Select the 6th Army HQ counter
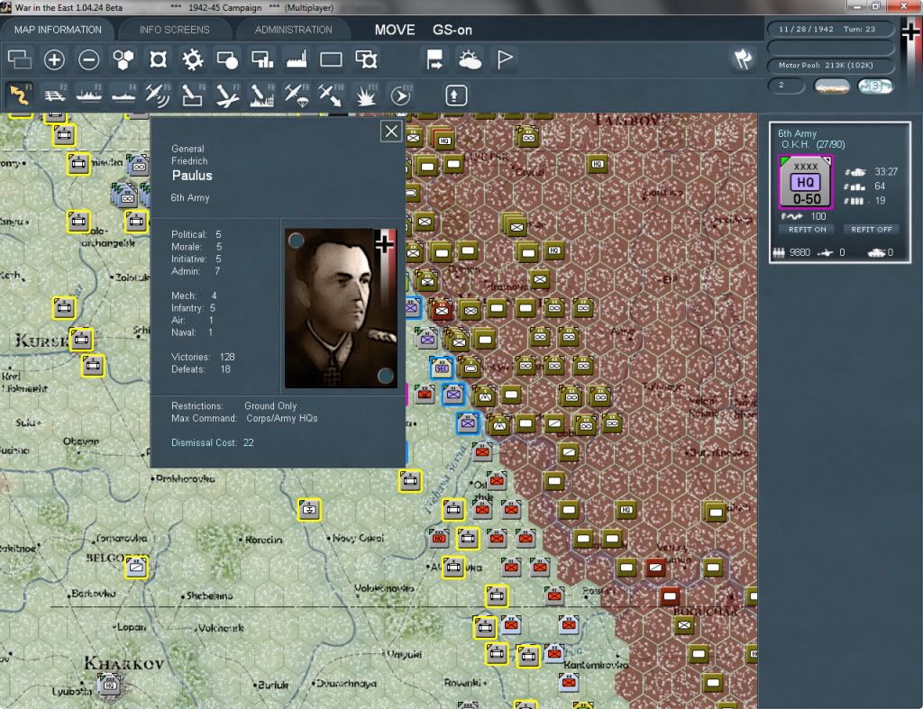This screenshot has height=709, width=923. tap(806, 182)
